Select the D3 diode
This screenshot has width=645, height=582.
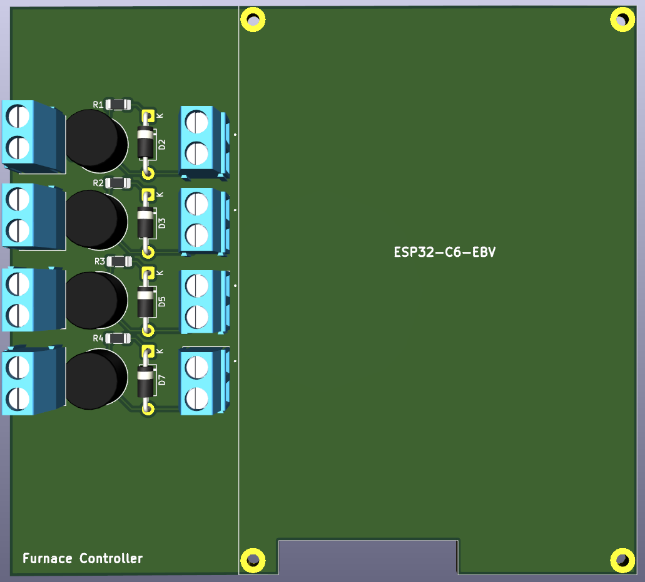pyautogui.click(x=146, y=222)
